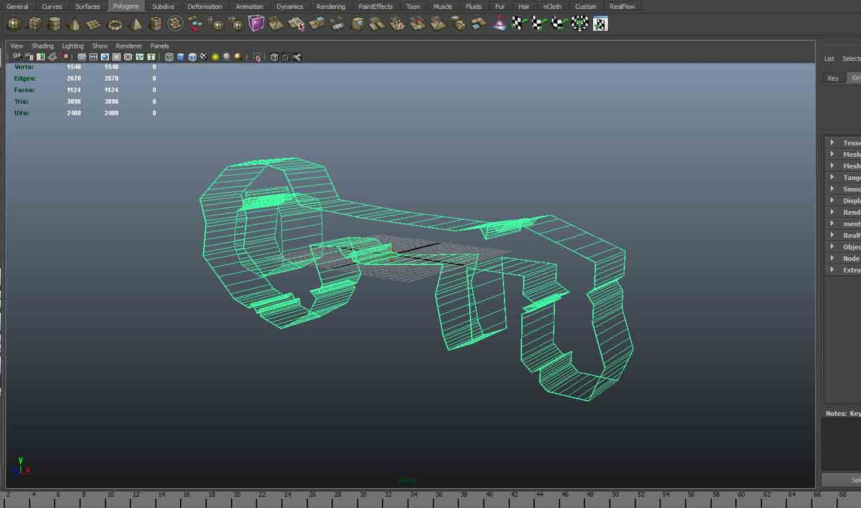Click the gray sphere shadows icon
Image resolution: width=861 pixels, height=508 pixels.
coord(227,57)
